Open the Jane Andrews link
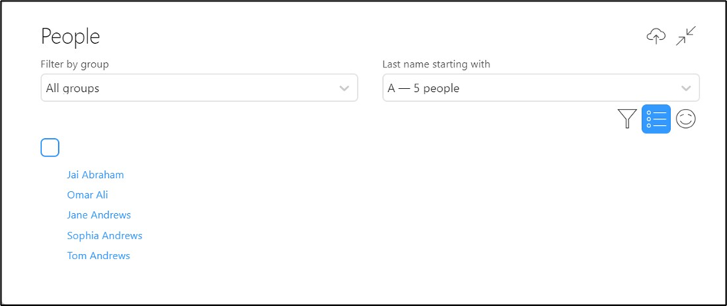727x306 pixels. (99, 215)
